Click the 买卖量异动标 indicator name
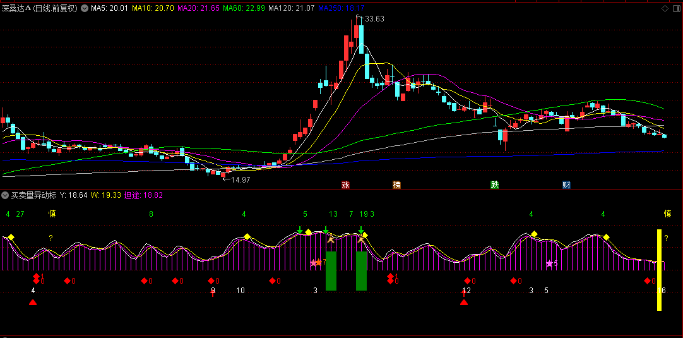Image resolution: width=683 pixels, height=338 pixels. point(33,195)
